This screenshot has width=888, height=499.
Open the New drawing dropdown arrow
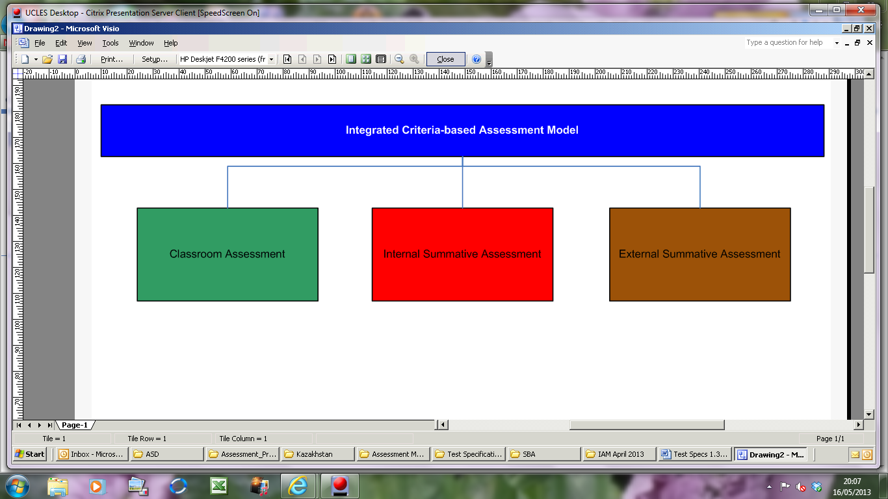click(36, 59)
